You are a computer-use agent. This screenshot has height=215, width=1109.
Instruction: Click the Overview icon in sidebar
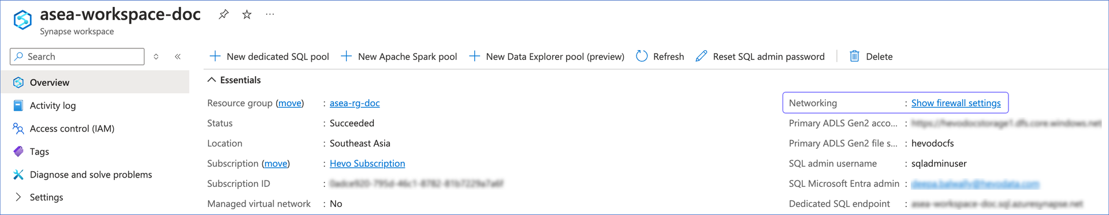pos(18,82)
